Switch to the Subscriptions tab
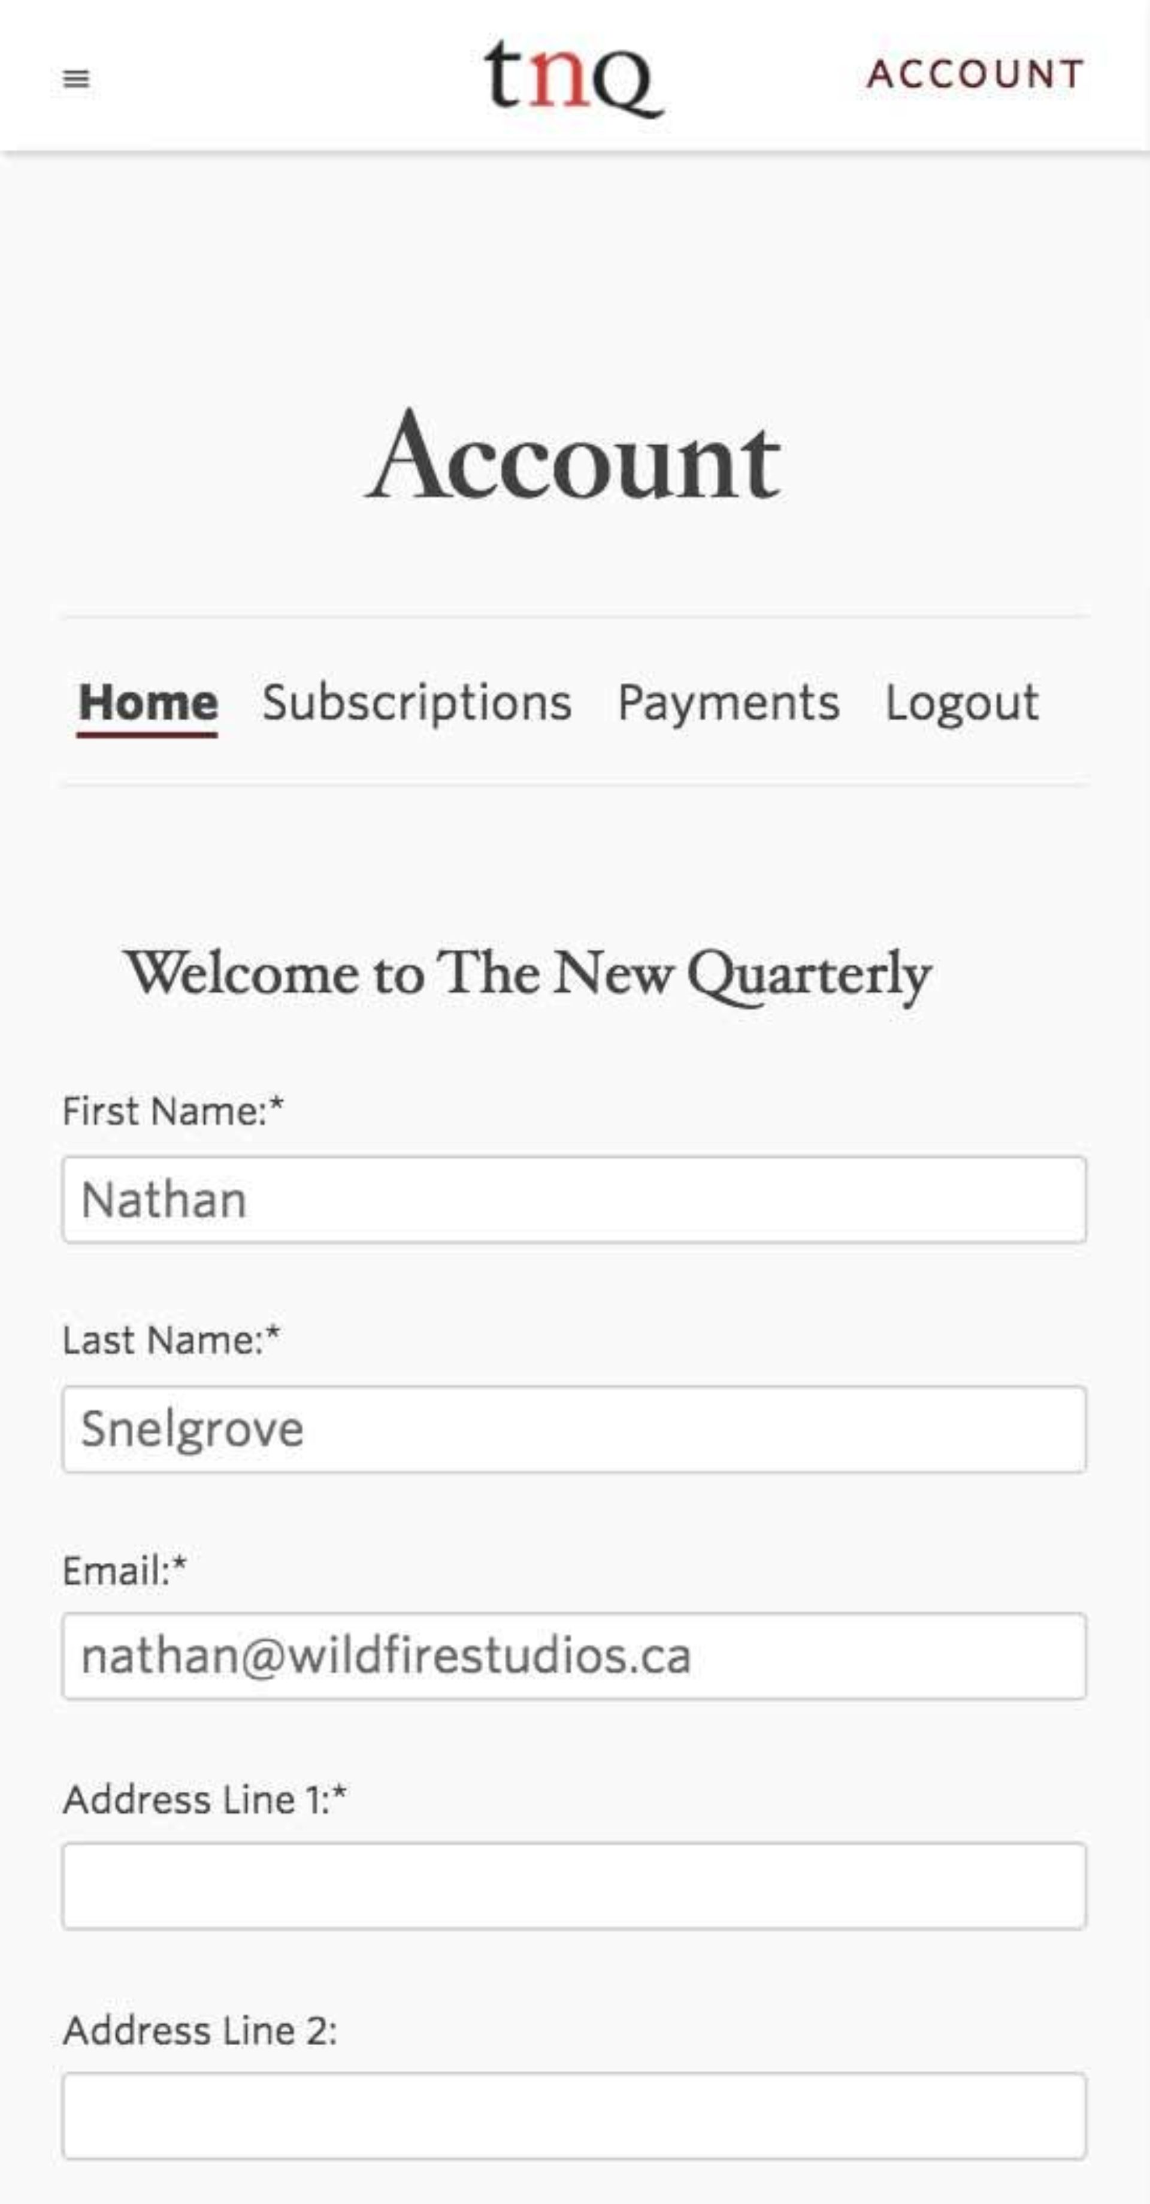 417,704
